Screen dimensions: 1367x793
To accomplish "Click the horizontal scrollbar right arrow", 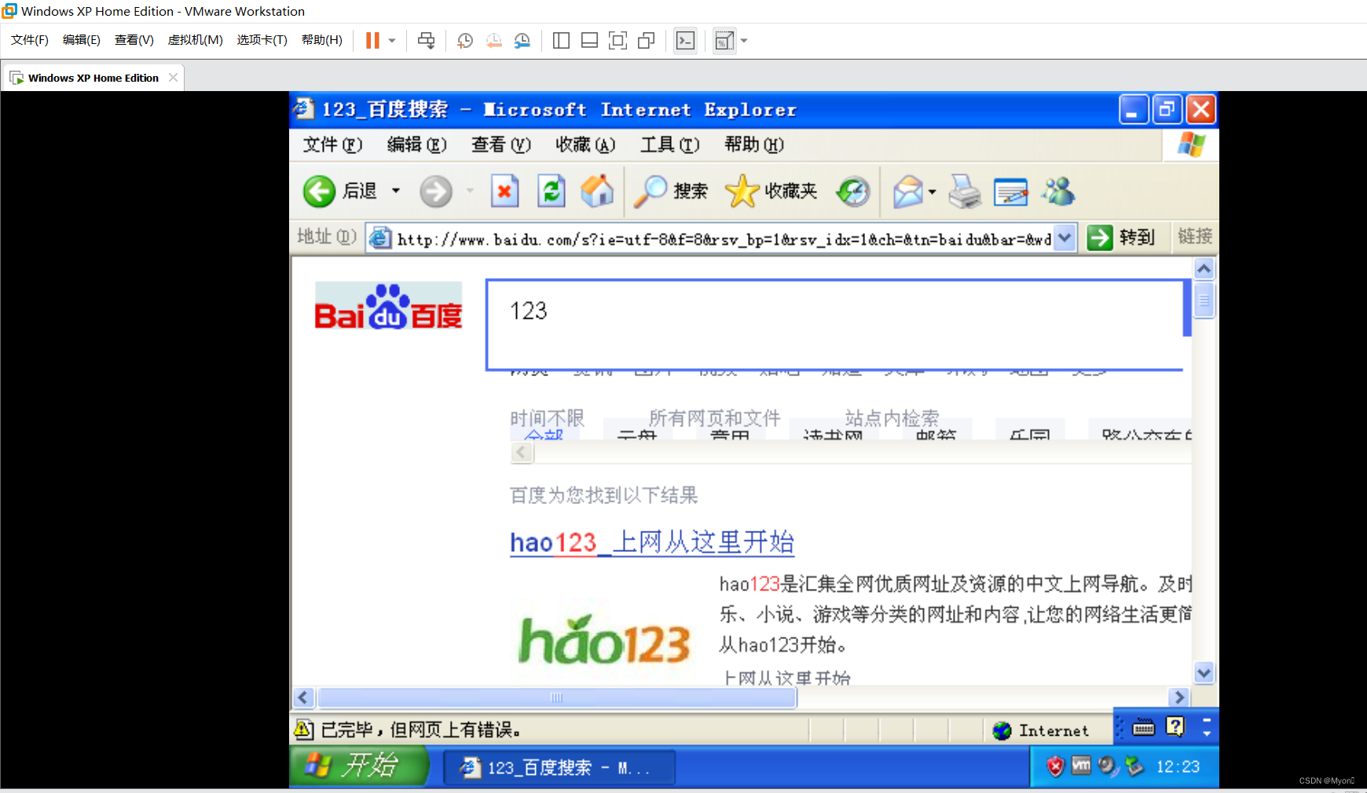I will (1178, 697).
